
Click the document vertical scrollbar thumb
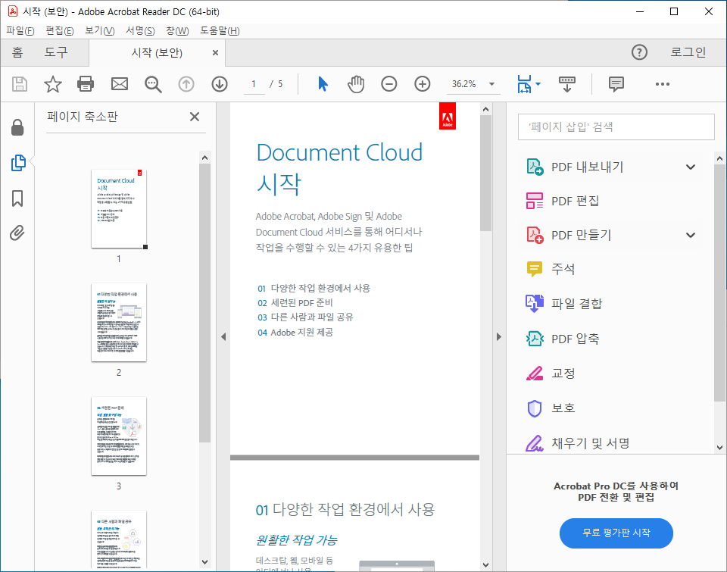click(485, 173)
